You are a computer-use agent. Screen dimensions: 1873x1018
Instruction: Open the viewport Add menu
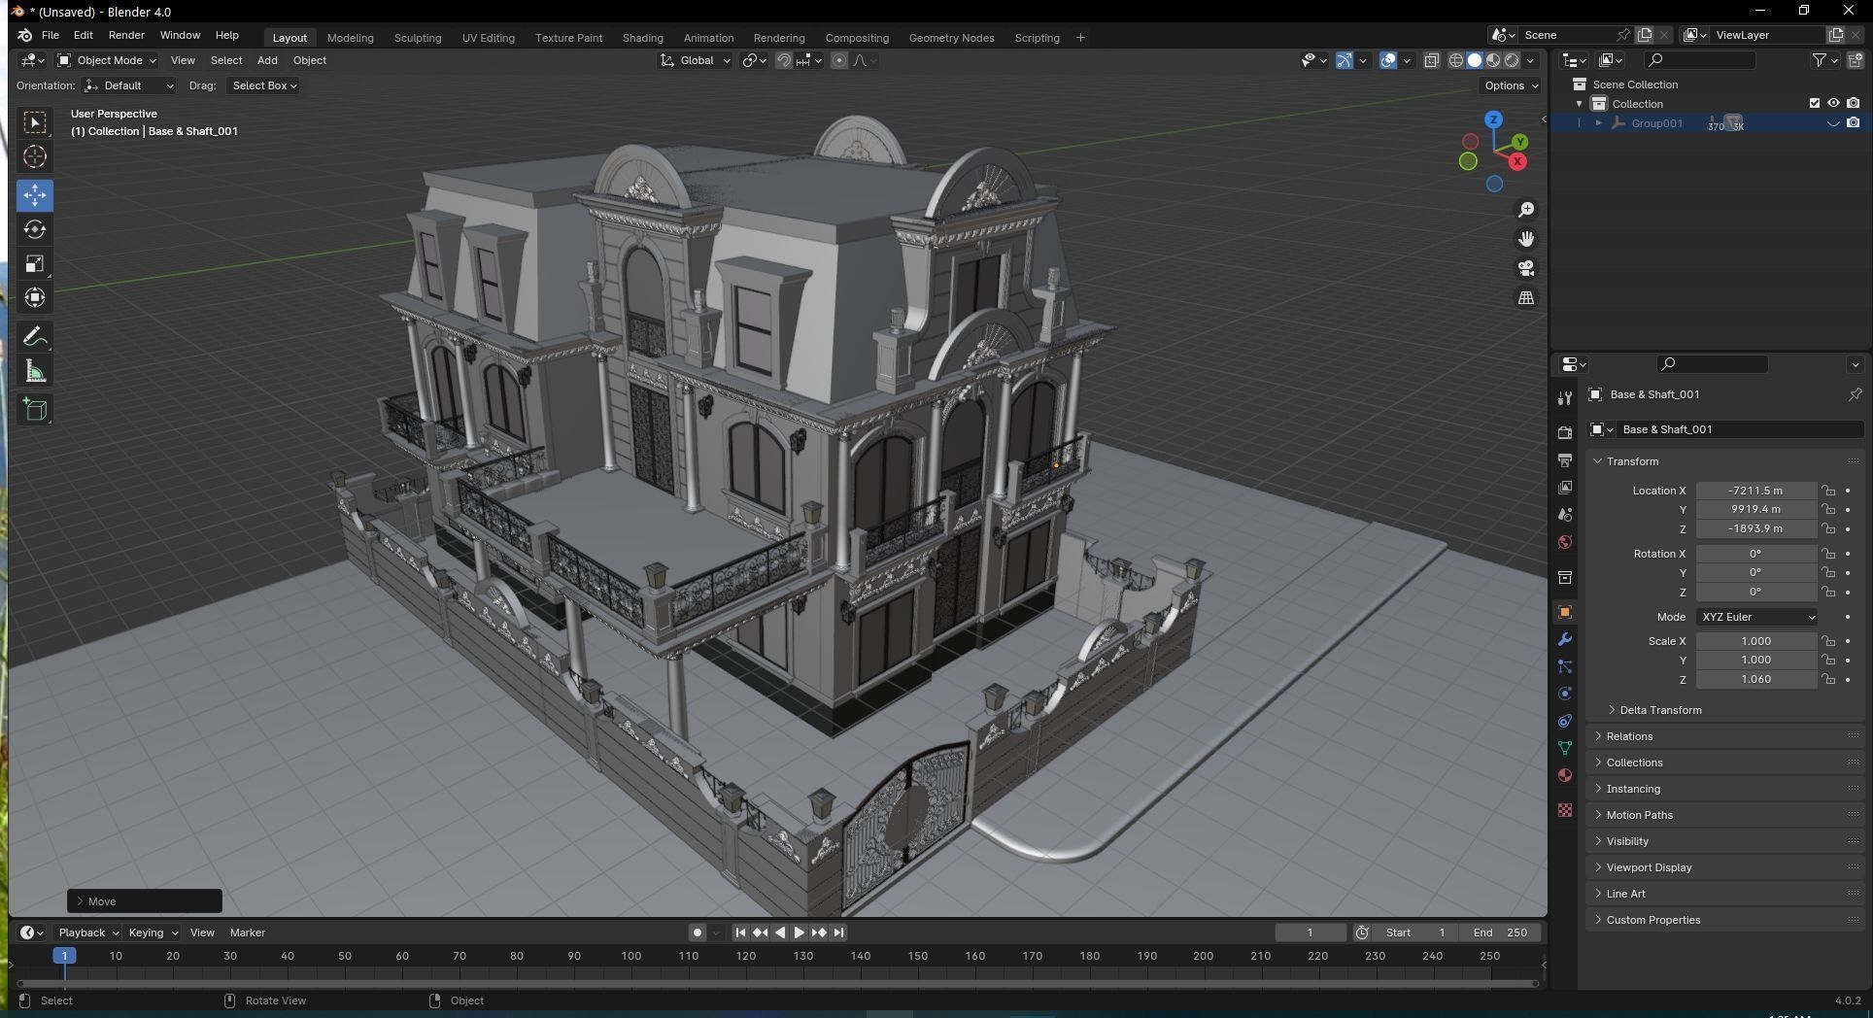267,60
